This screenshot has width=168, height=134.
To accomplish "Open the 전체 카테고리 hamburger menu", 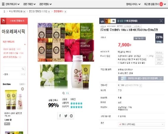I will click(x=11, y=4).
